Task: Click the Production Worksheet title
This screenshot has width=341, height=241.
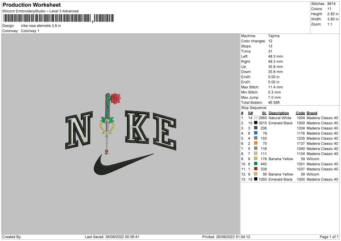Action: (x=31, y=5)
